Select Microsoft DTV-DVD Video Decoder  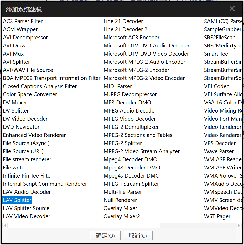[x=146, y=54]
